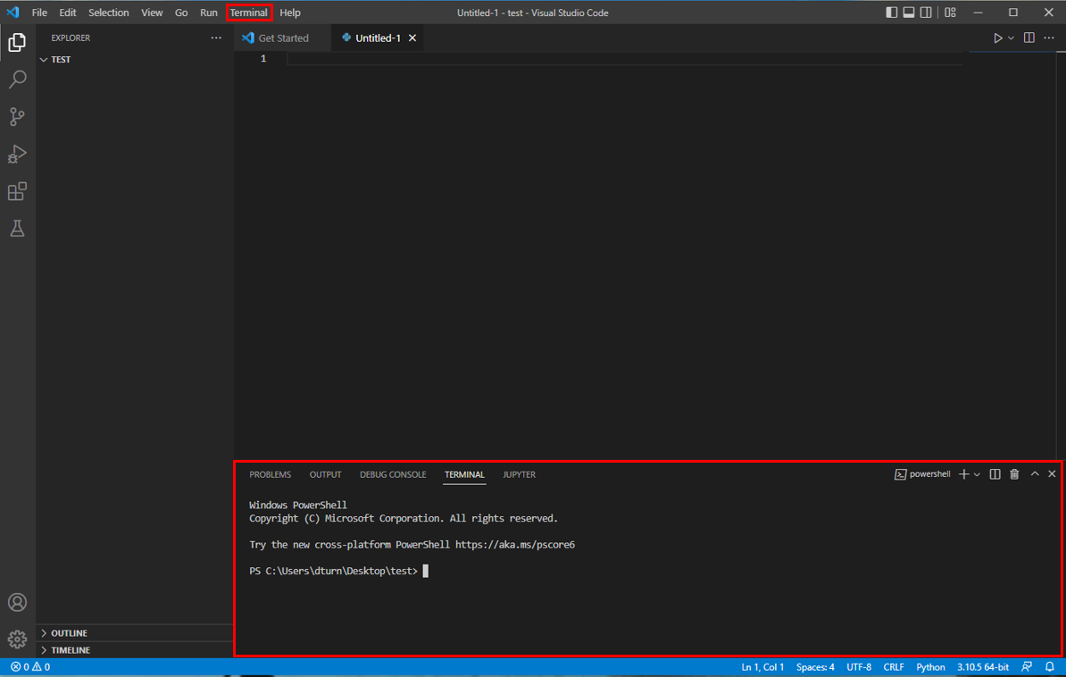Open the pscore6 PowerShell link

coord(515,544)
